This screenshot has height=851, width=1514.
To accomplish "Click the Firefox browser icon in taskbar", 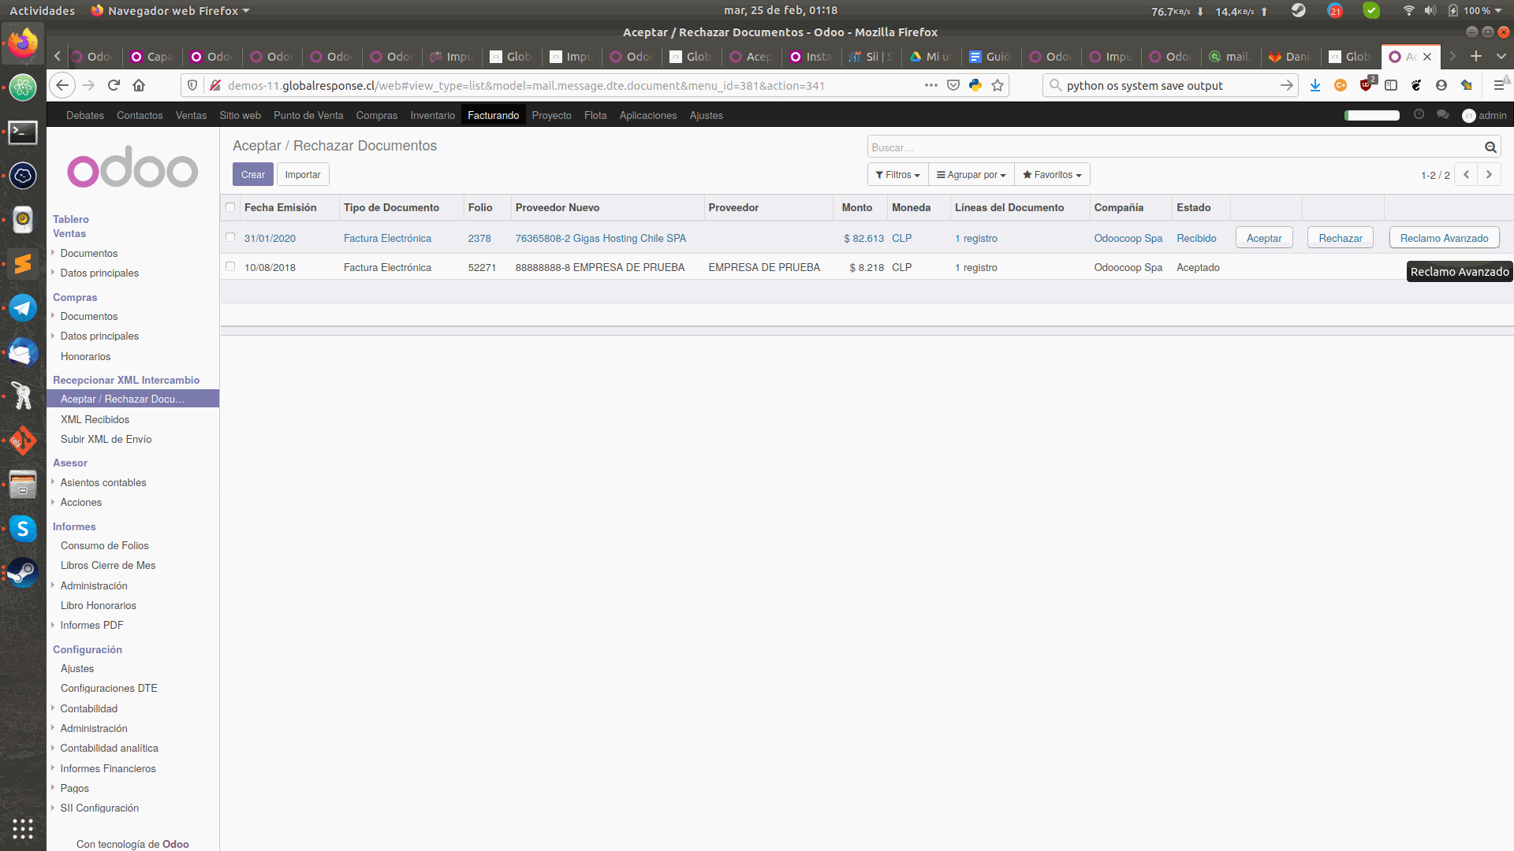I will click(23, 43).
